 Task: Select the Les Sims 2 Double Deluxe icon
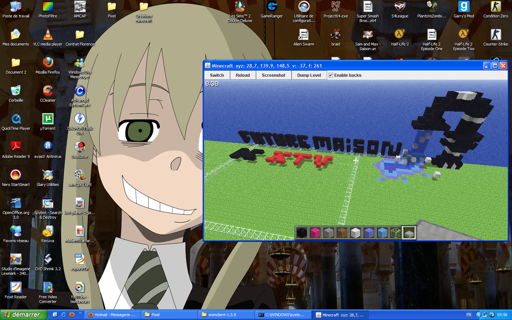click(x=240, y=12)
